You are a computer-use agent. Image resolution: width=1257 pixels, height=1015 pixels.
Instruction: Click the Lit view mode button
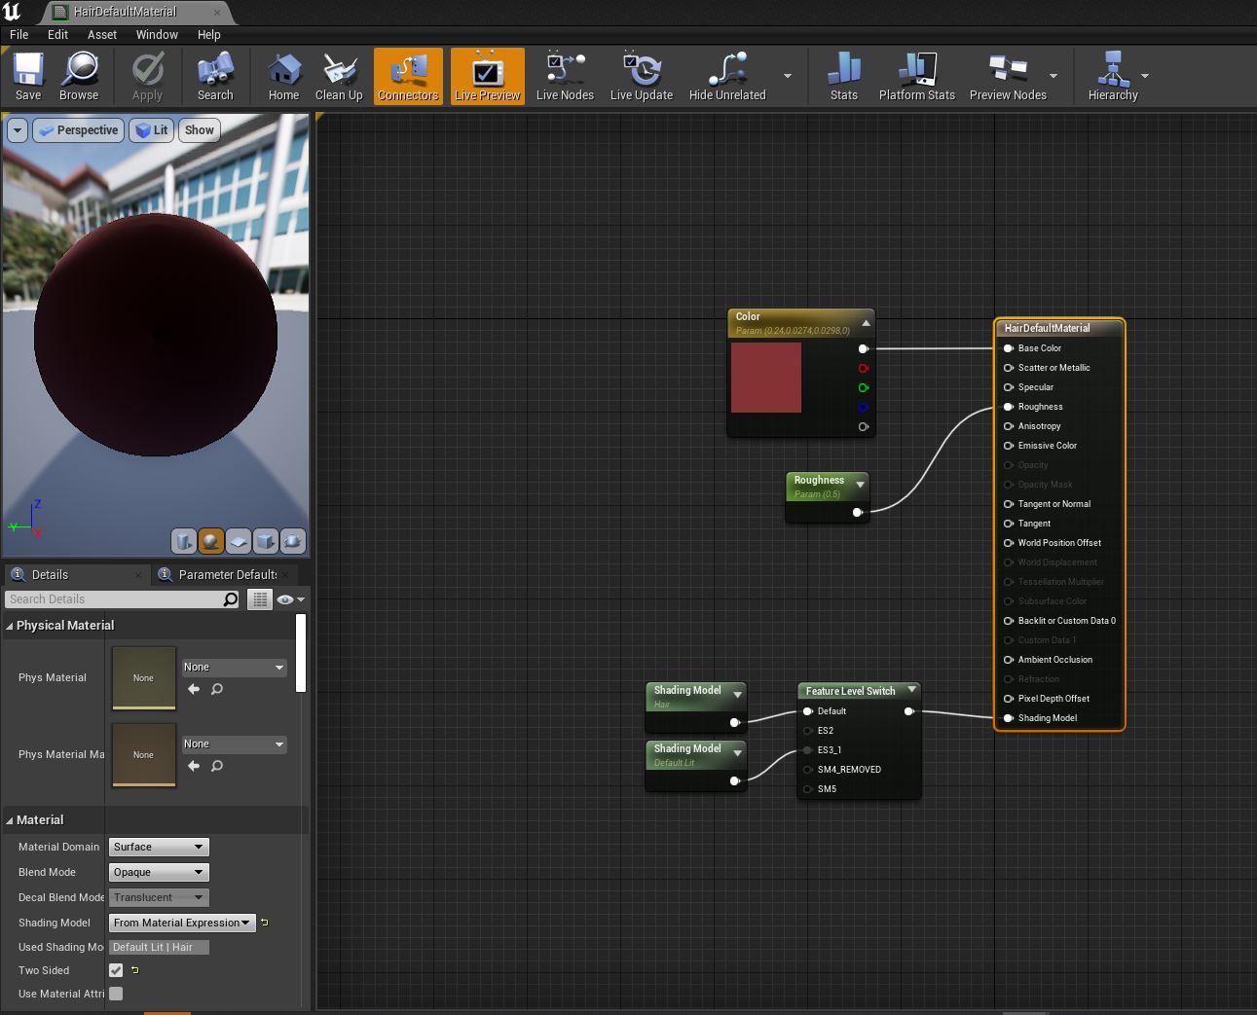tap(152, 130)
